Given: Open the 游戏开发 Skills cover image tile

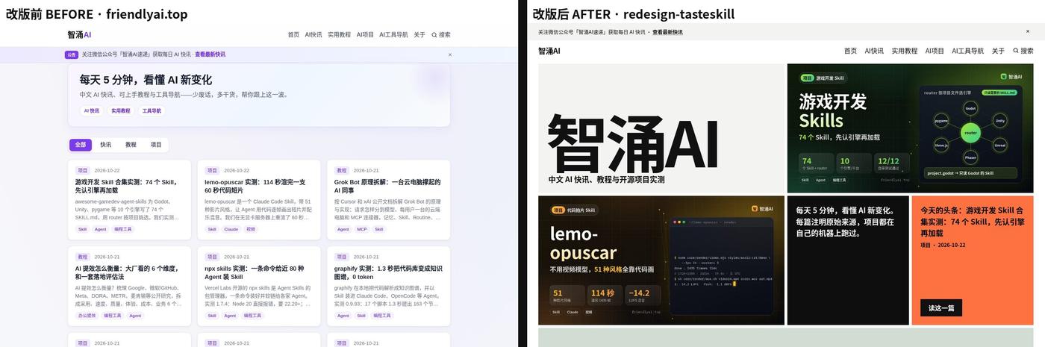Looking at the screenshot, I should (910, 128).
